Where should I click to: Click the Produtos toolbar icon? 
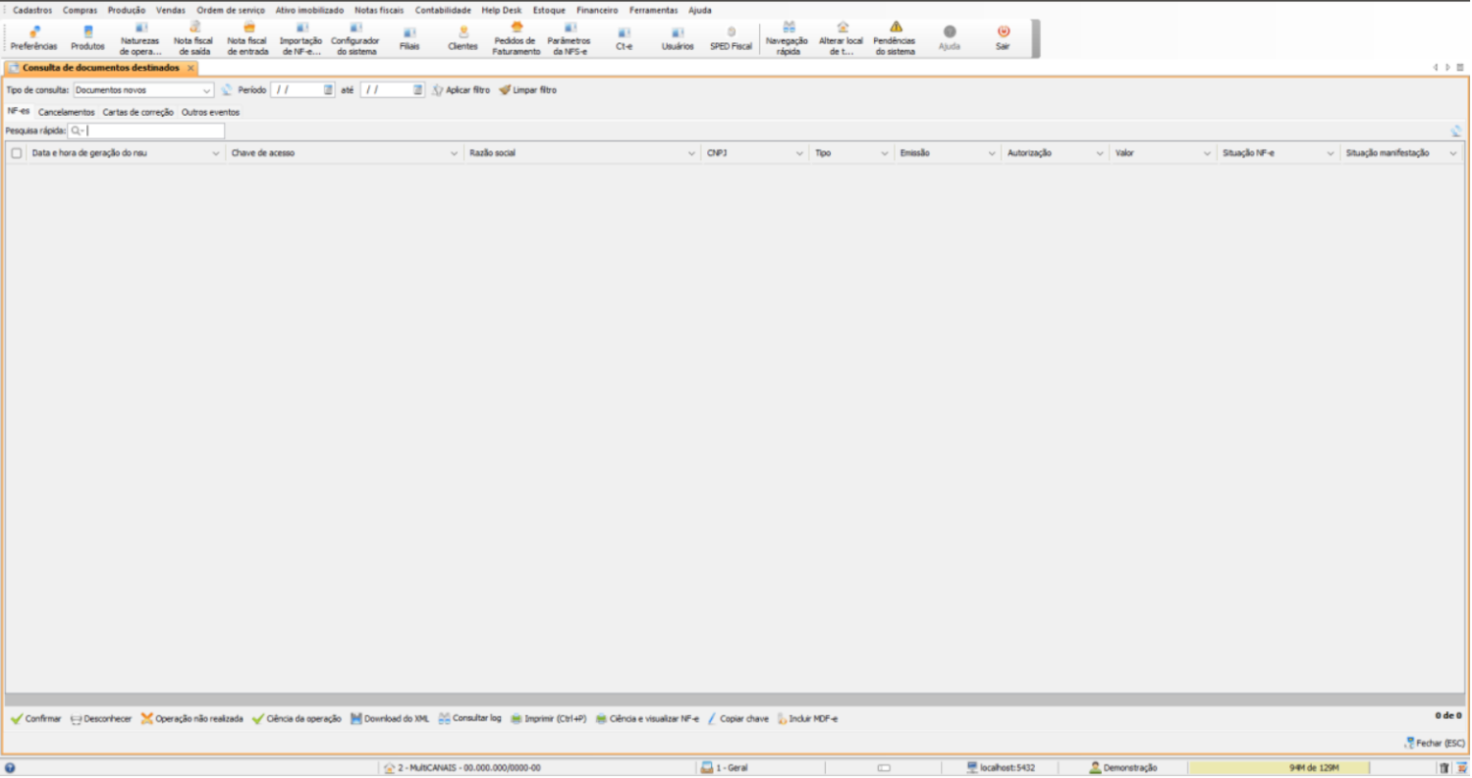coord(87,33)
